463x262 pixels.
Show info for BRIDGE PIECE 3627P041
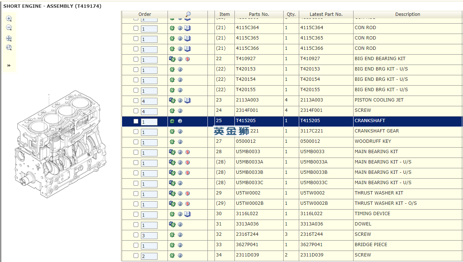pyautogui.click(x=180, y=245)
